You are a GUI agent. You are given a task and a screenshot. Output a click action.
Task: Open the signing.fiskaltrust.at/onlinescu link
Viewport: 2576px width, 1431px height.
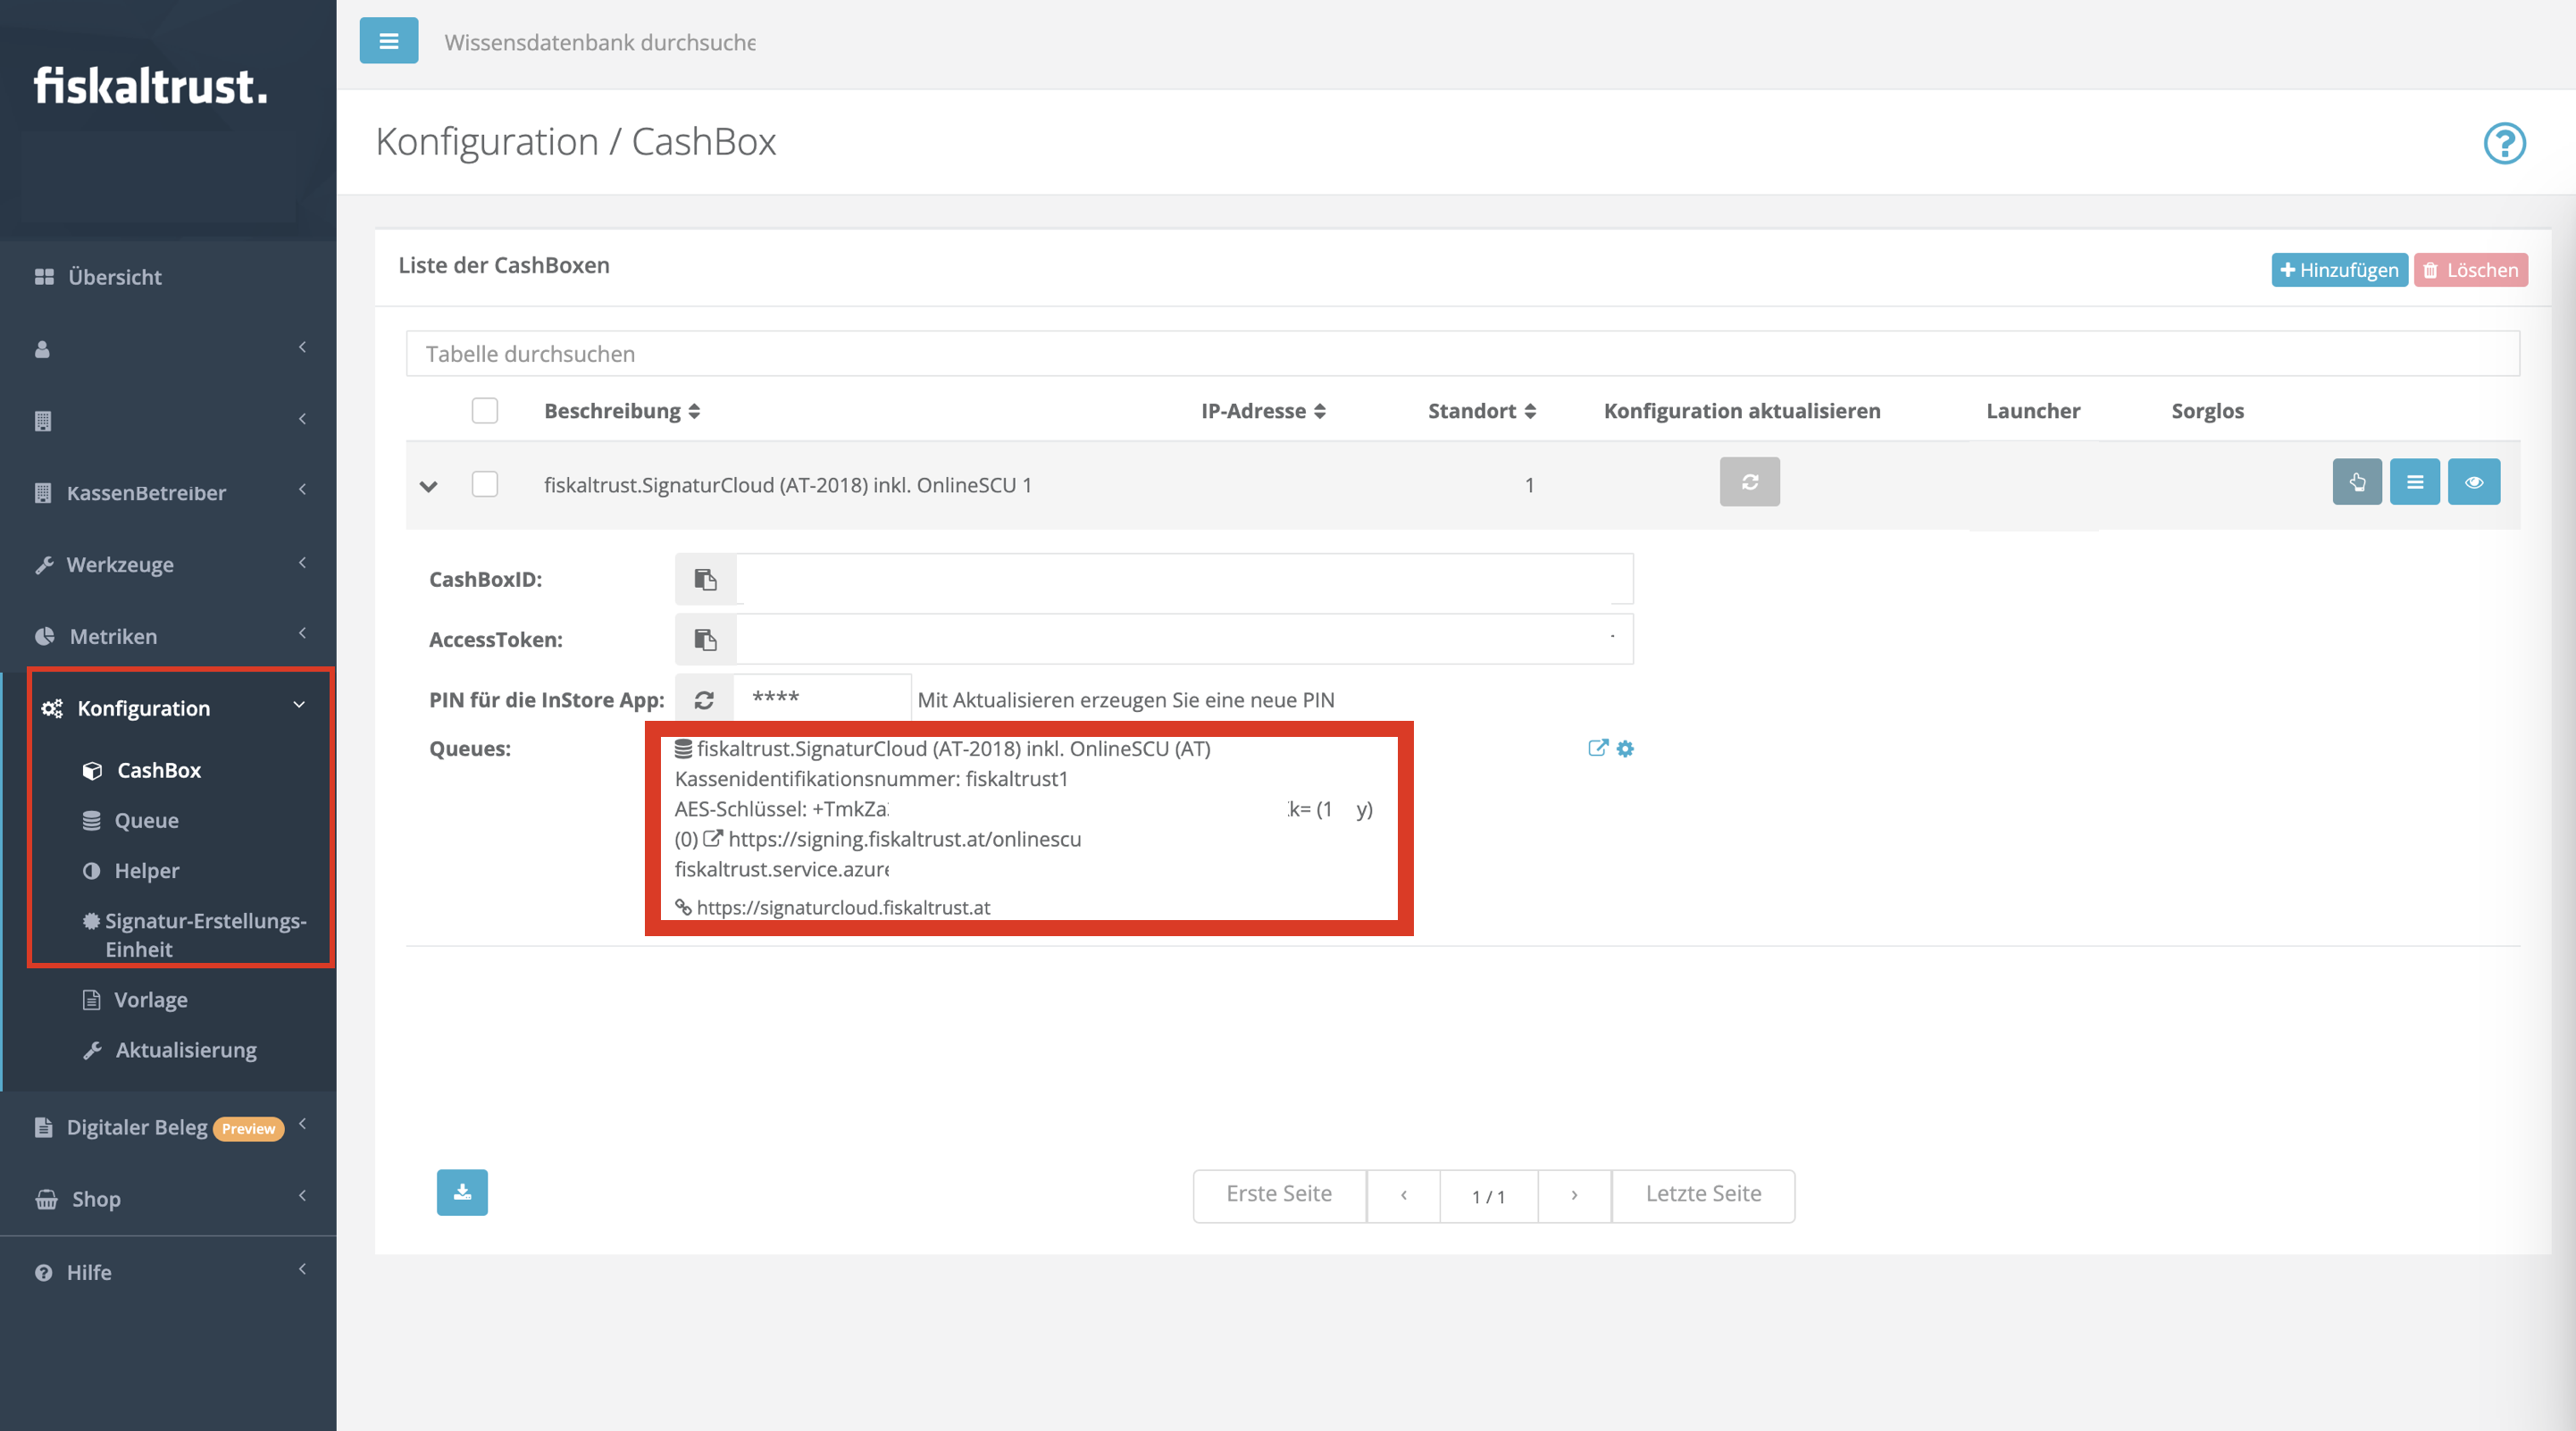coord(904,839)
